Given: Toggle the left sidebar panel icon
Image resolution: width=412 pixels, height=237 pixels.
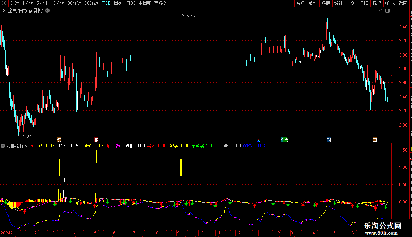Looking at the screenshot, I should point(4,3).
